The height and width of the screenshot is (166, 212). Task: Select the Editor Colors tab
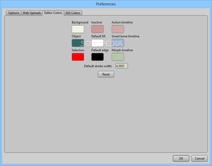tap(53, 13)
